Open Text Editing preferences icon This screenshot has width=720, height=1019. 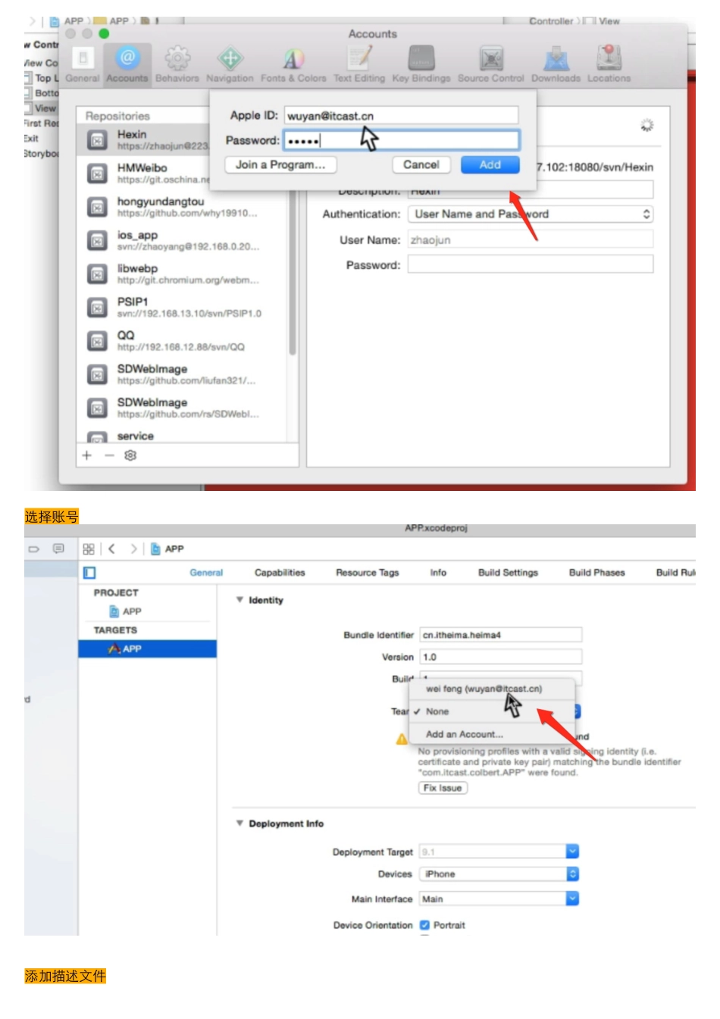(359, 59)
